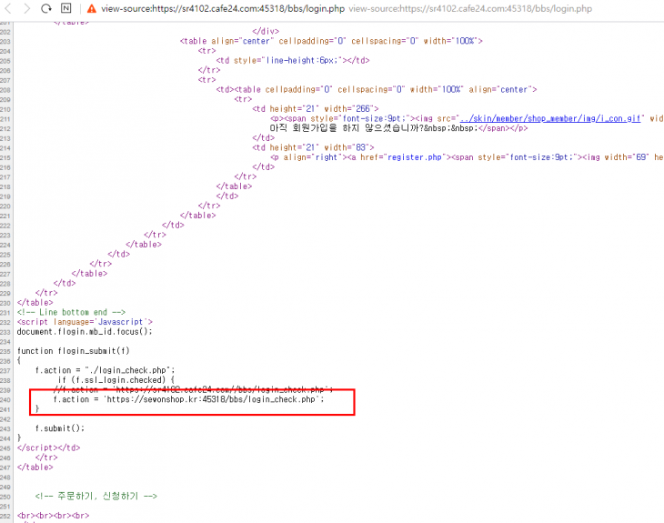Reload the page with the refresh icon
The image size is (664, 523).
[x=46, y=8]
